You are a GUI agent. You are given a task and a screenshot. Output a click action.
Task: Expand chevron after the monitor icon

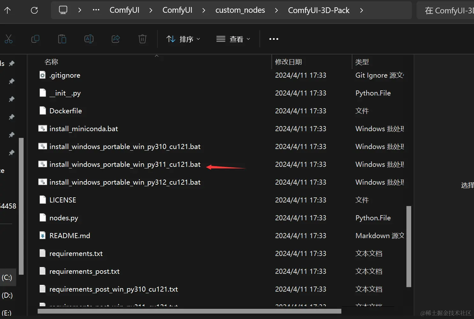[x=80, y=10]
